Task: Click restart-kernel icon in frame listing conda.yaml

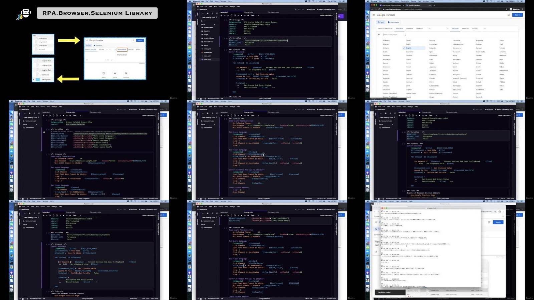Action: coord(245,15)
